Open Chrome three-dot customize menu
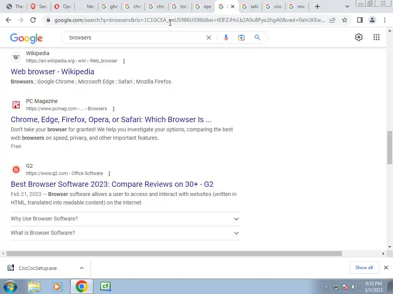Image resolution: width=393 pixels, height=294 pixels. click(x=385, y=20)
